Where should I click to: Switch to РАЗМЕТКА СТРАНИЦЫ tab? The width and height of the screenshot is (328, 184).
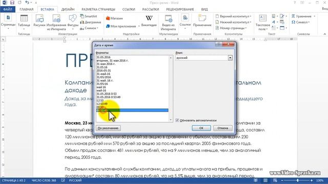tap(98, 9)
